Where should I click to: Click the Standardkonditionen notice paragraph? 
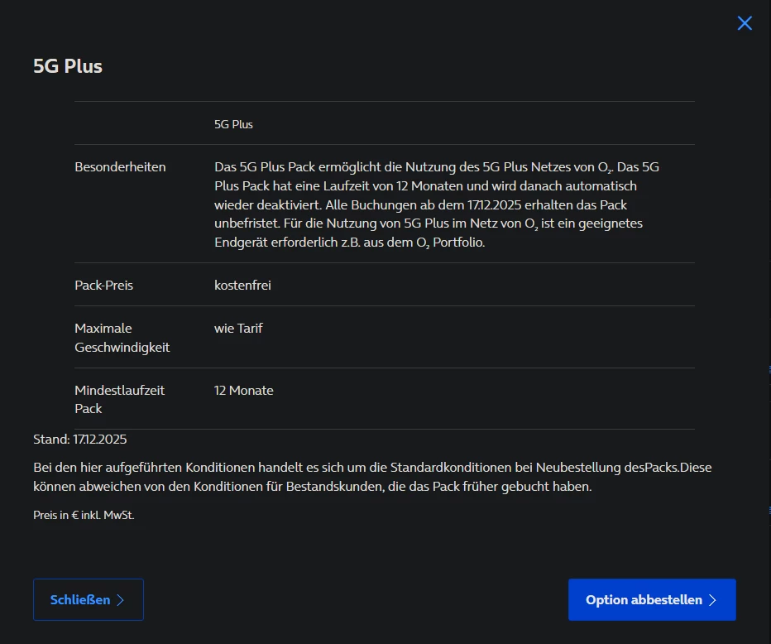click(x=372, y=477)
